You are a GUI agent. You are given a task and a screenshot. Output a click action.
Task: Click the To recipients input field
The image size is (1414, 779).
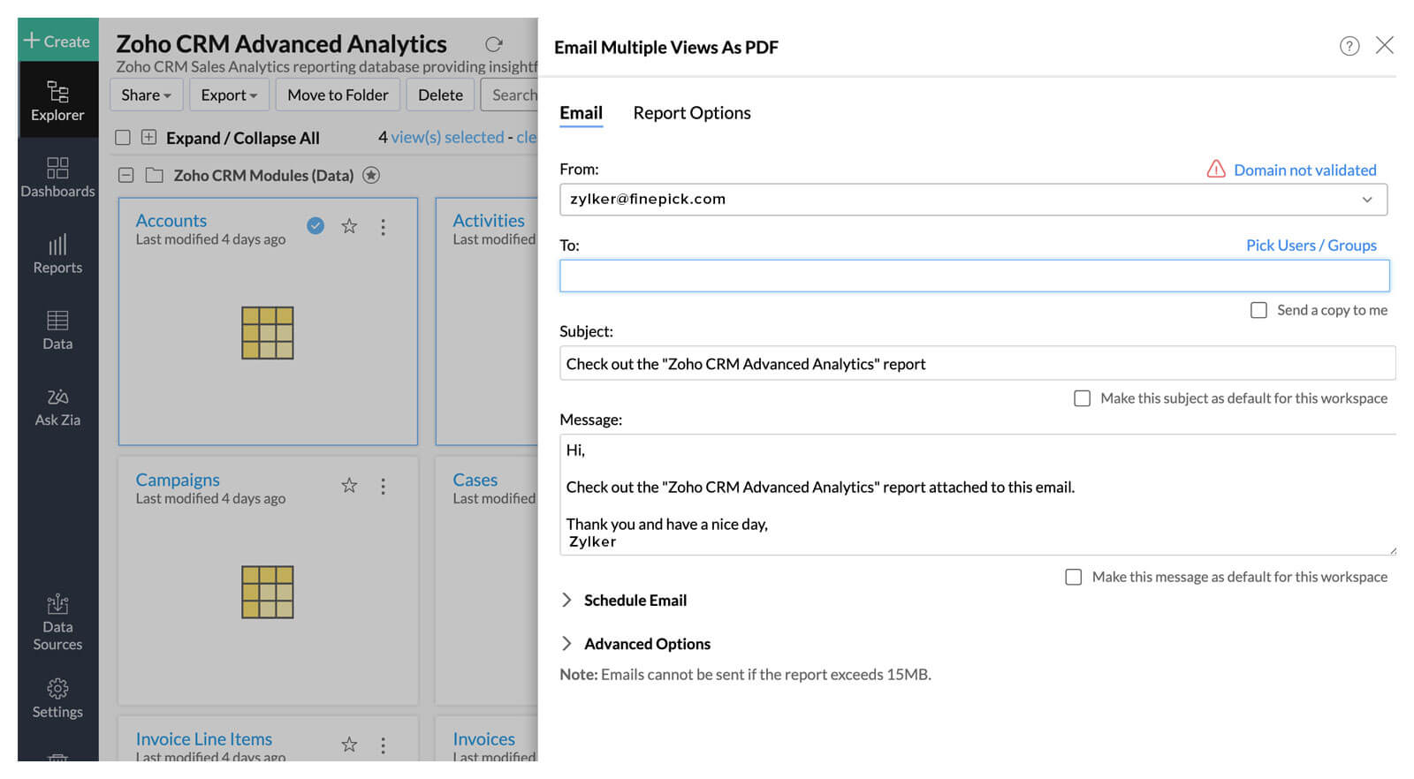[974, 276]
